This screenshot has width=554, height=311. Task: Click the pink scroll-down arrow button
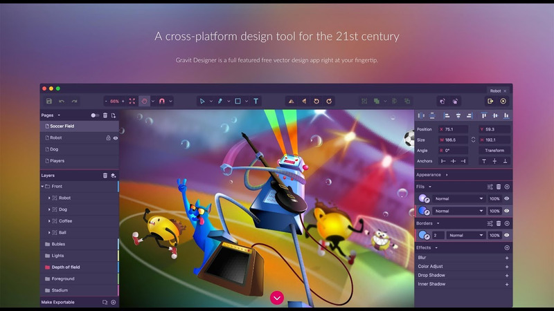click(x=277, y=298)
